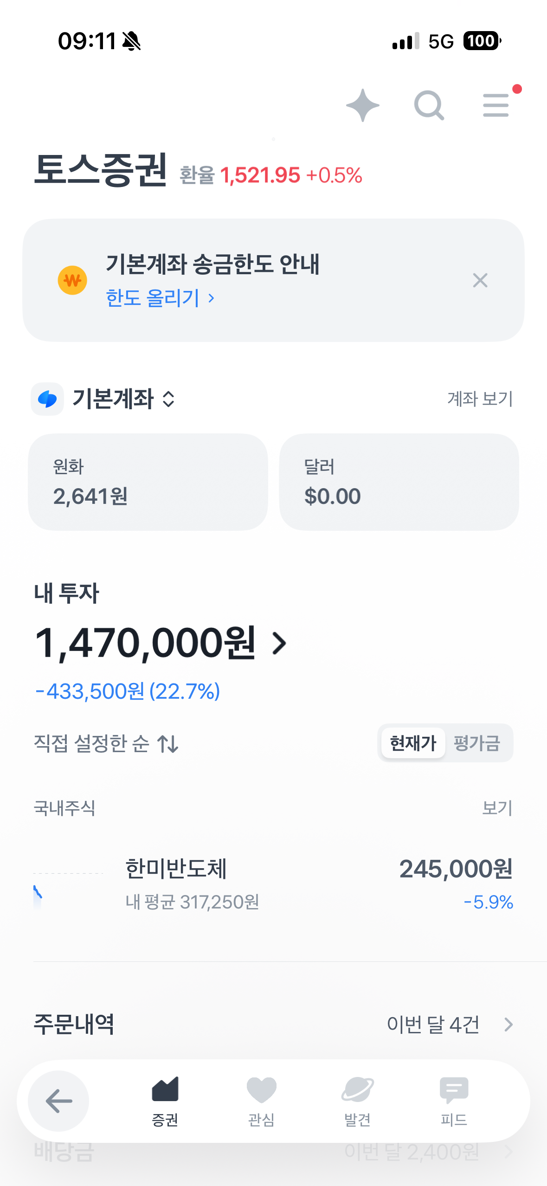Dismiss the 송금한도 안내 banner
This screenshot has width=547, height=1186.
tap(480, 280)
